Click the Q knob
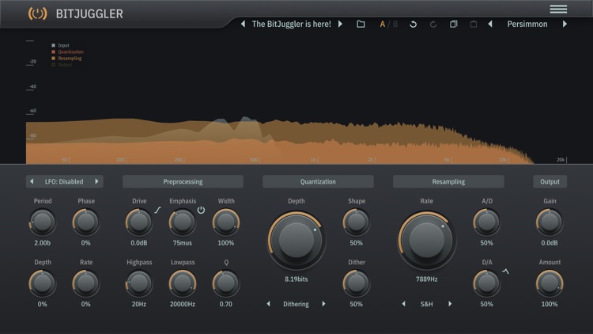The image size is (593, 334). [226, 283]
